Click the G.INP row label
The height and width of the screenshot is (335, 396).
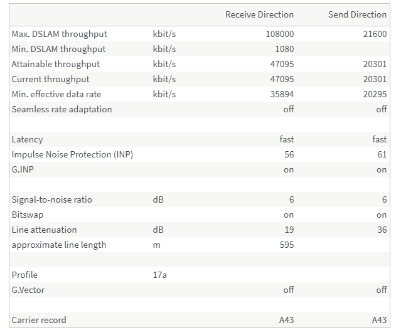pos(24,169)
